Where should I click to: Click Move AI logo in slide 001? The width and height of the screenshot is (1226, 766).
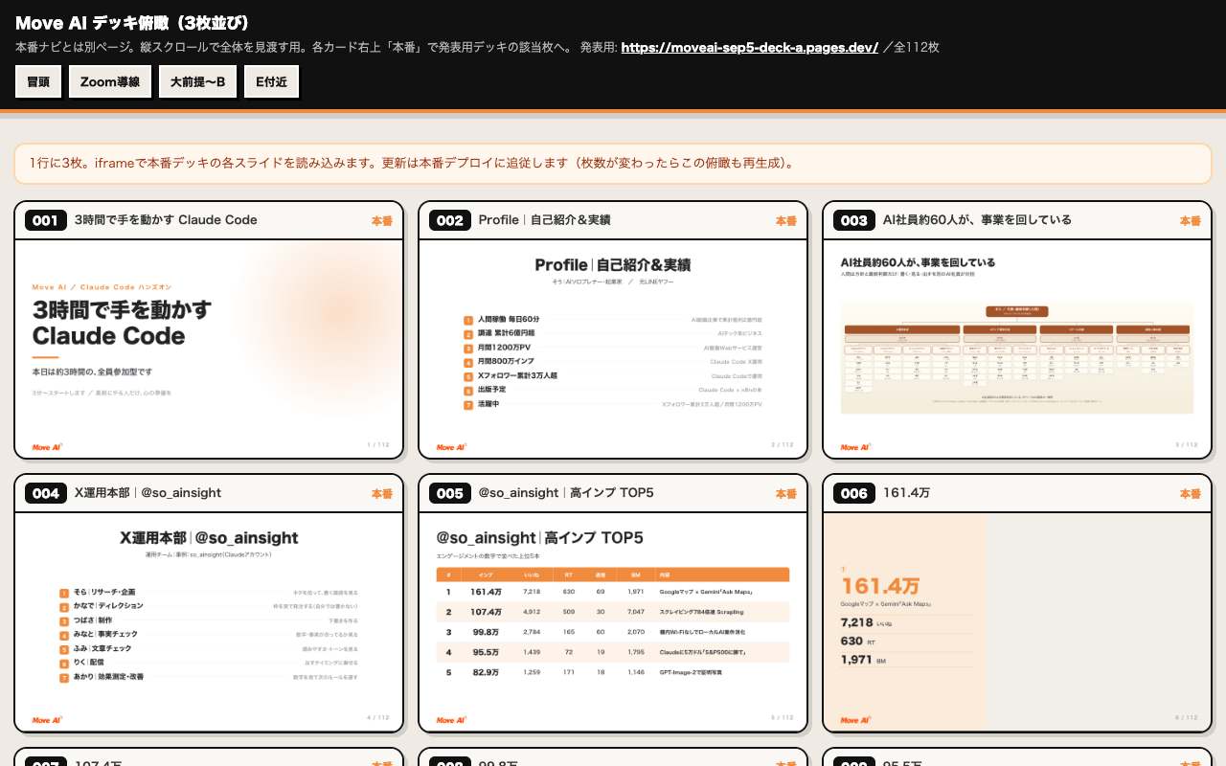pos(47,447)
